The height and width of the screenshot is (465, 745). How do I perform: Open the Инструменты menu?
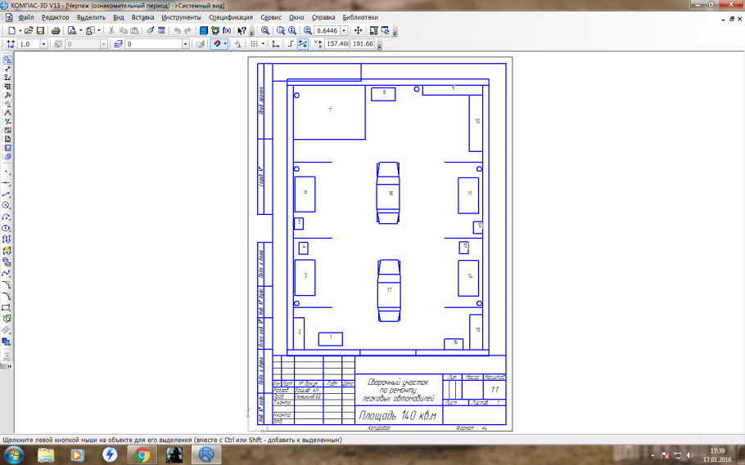pyautogui.click(x=181, y=17)
